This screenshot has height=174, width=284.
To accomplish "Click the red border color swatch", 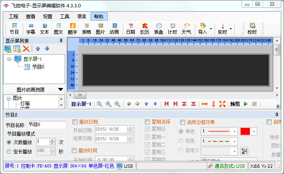I will [245, 131].
